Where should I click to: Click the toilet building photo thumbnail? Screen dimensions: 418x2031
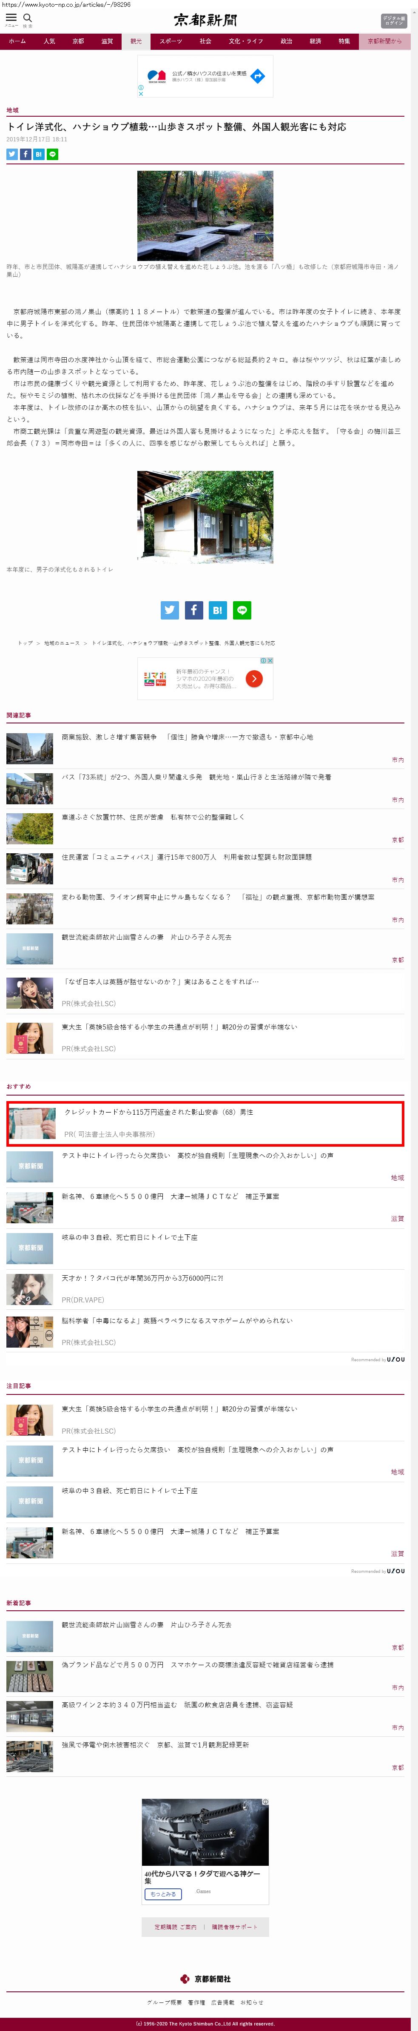(x=205, y=517)
